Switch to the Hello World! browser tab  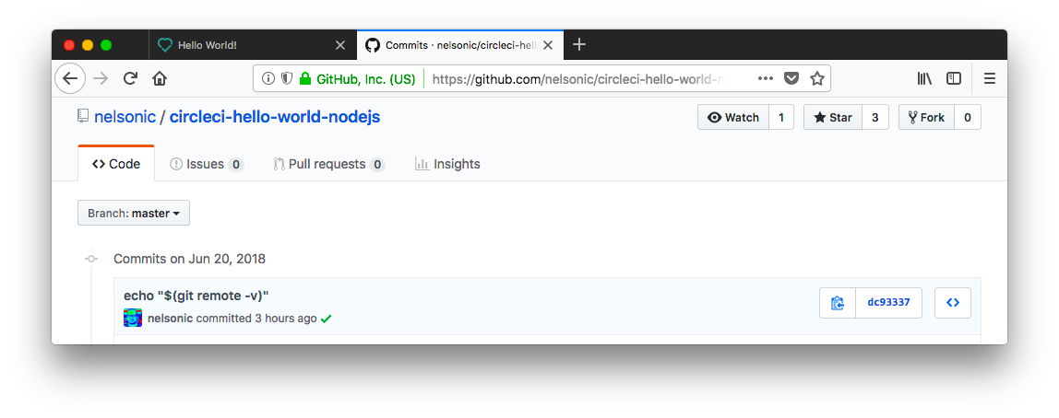pos(240,44)
